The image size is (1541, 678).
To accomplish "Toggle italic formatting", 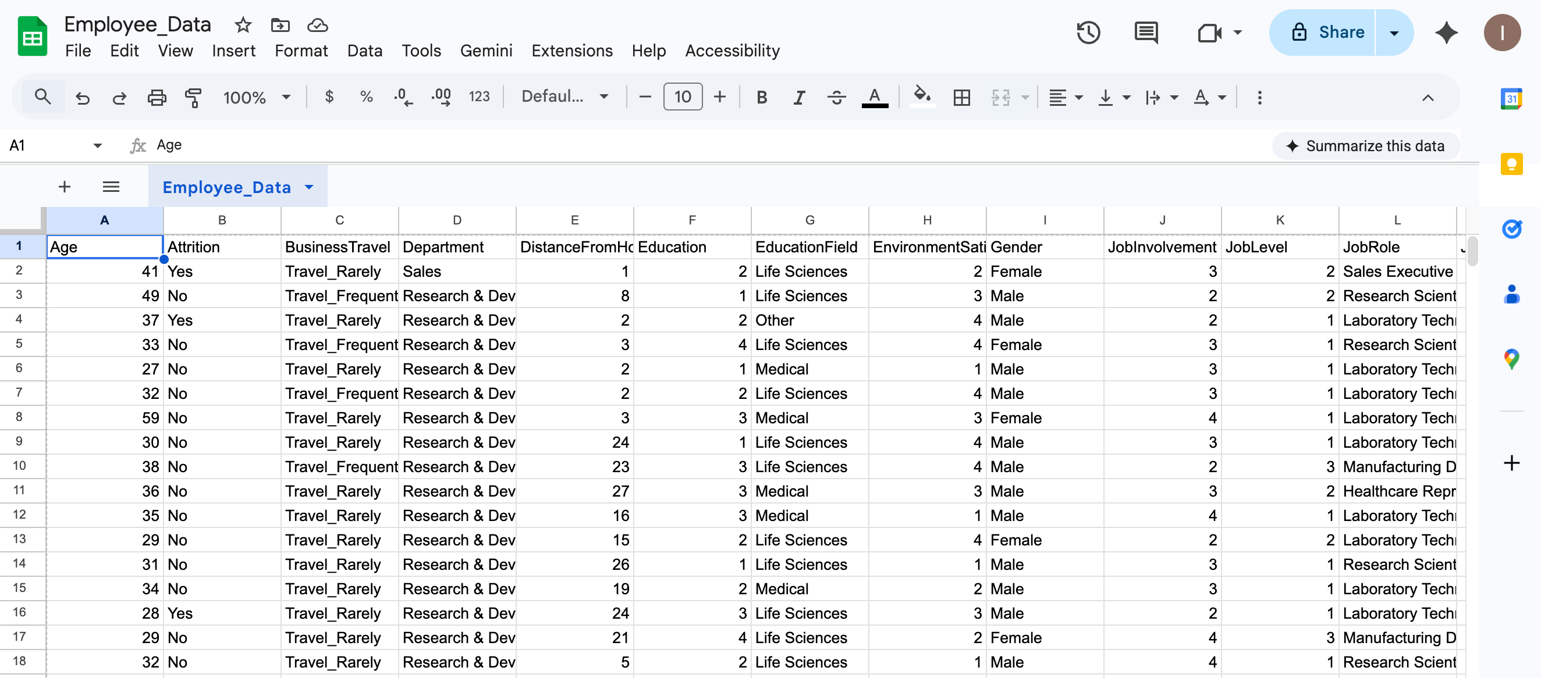I will (x=798, y=97).
